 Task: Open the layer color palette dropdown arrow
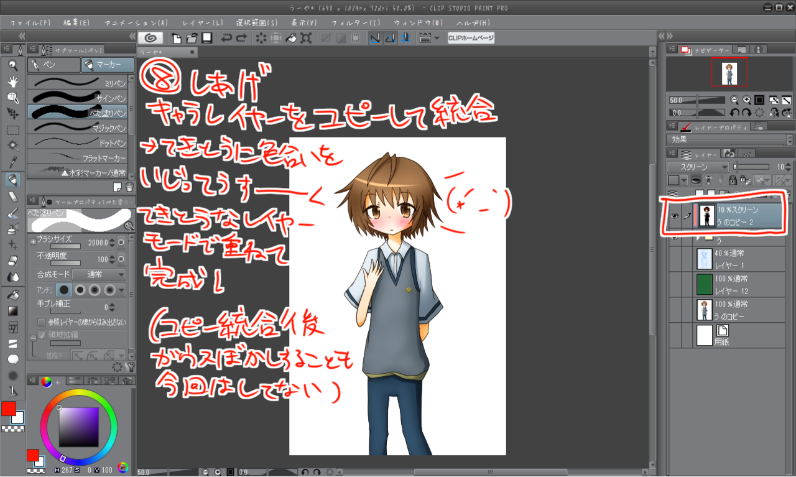[x=685, y=180]
